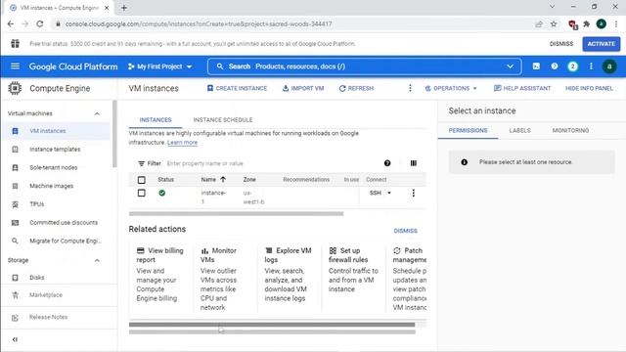Open browser tab search chevron
The height and width of the screenshot is (352, 626).
(552, 7)
